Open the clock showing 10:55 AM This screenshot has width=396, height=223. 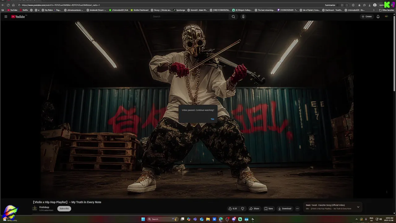pos(389,219)
